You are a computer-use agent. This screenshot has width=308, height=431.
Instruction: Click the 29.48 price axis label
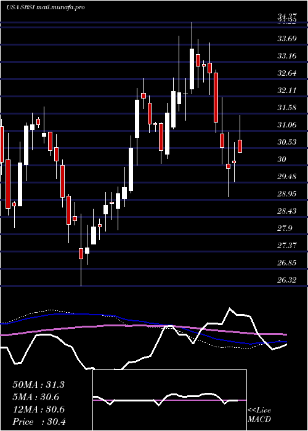(x=287, y=177)
